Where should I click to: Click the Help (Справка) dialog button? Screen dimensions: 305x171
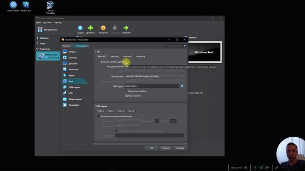tap(180, 148)
